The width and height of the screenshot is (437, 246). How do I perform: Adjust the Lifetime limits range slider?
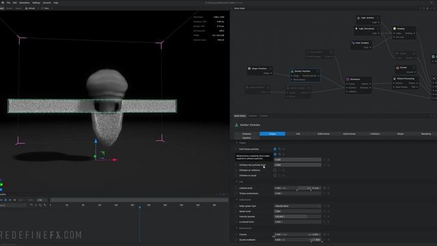pyautogui.click(x=298, y=189)
